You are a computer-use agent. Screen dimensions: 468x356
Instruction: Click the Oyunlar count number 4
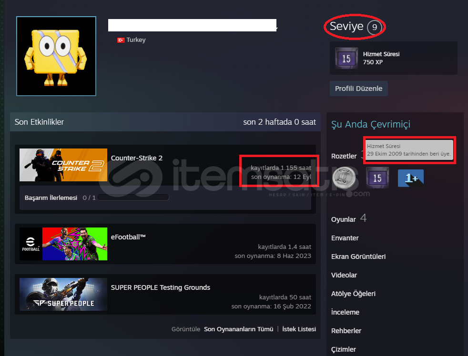click(x=363, y=218)
